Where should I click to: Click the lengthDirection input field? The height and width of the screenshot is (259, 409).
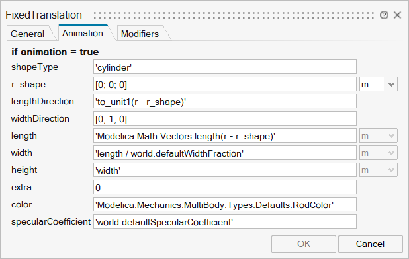tap(225, 102)
